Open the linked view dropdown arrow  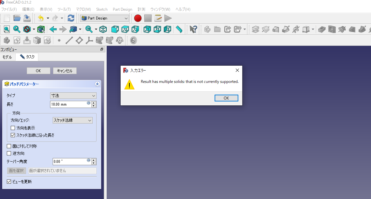tap(80, 29)
